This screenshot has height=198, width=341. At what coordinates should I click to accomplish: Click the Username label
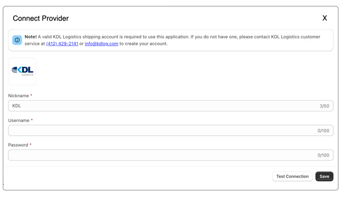19,120
